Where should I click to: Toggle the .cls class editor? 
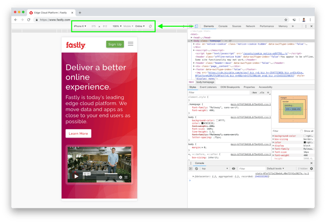[262, 93]
